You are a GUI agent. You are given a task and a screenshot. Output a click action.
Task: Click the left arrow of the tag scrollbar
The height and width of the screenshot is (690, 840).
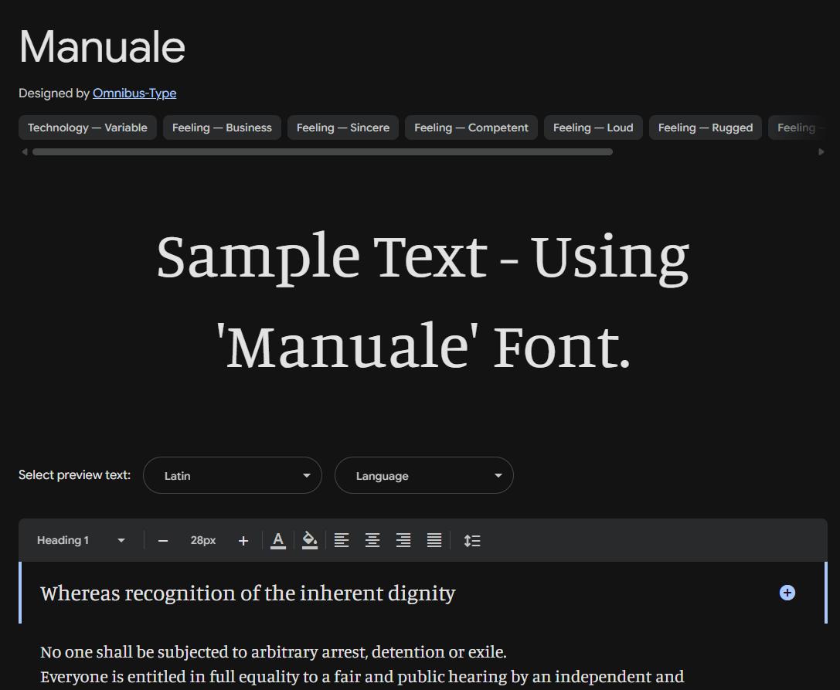click(x=24, y=152)
